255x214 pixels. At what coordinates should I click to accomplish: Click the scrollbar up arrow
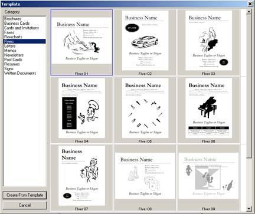(x=249, y=12)
